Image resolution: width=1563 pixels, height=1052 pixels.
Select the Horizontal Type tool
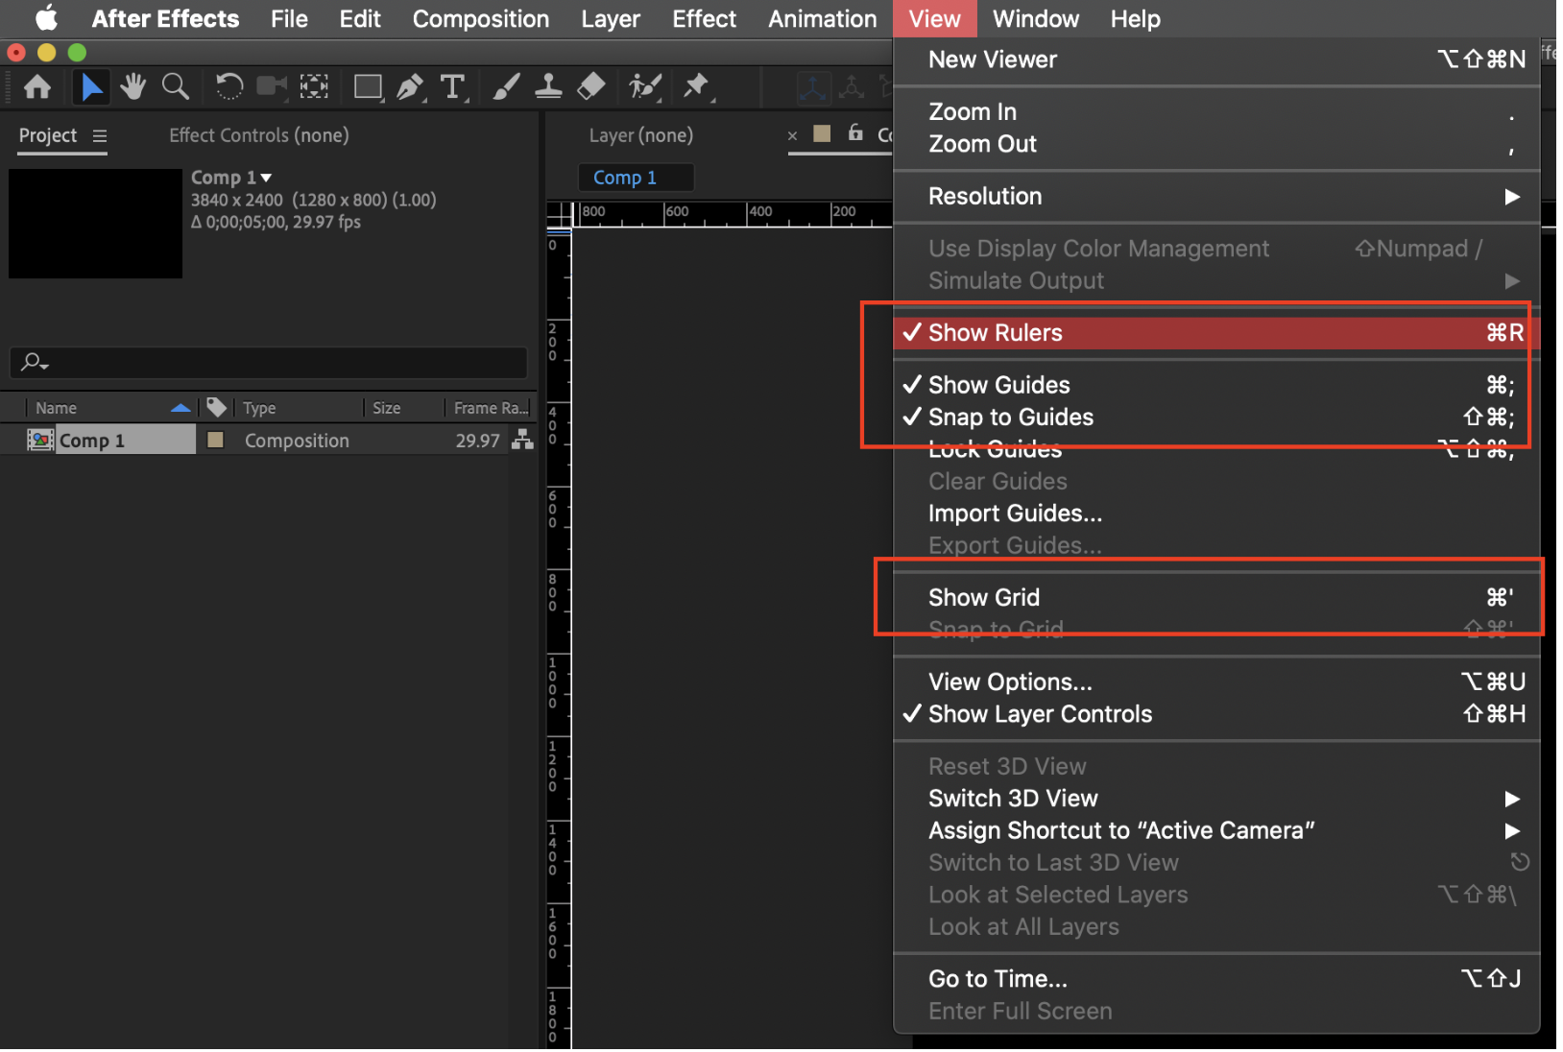(x=452, y=87)
